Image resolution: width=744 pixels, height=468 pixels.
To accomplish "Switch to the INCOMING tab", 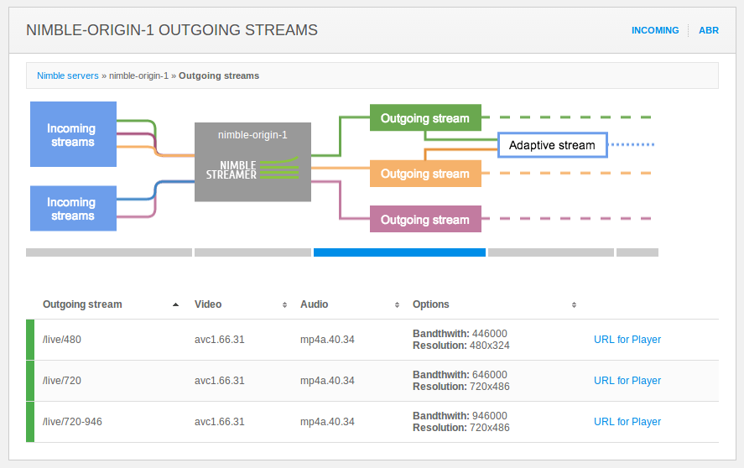I will 655,30.
